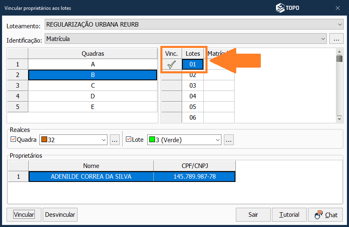349x227 pixels.
Task: Select Quadra C in the Quadras list
Action: (93, 86)
